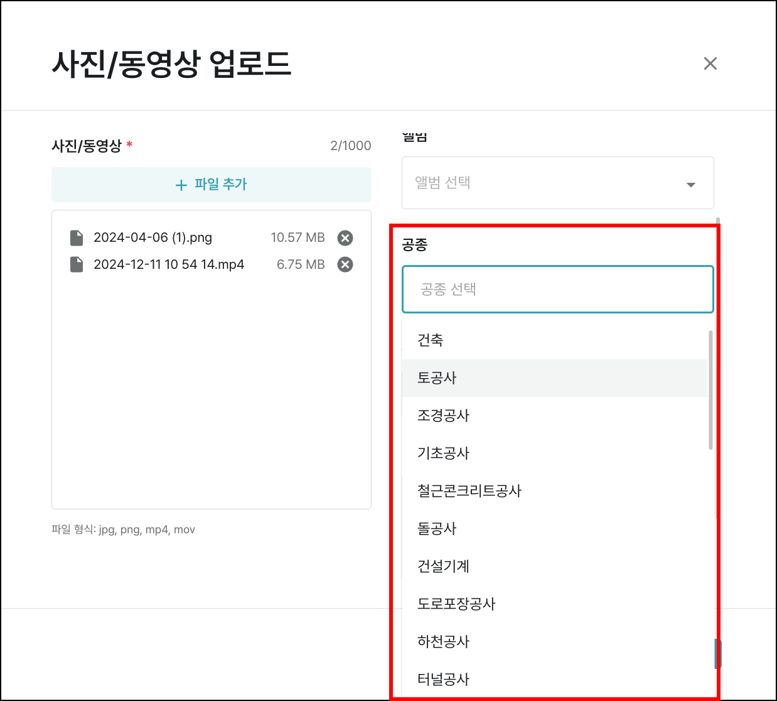Click the 파일 추가 button
This screenshot has height=701, width=777.
[x=212, y=185]
